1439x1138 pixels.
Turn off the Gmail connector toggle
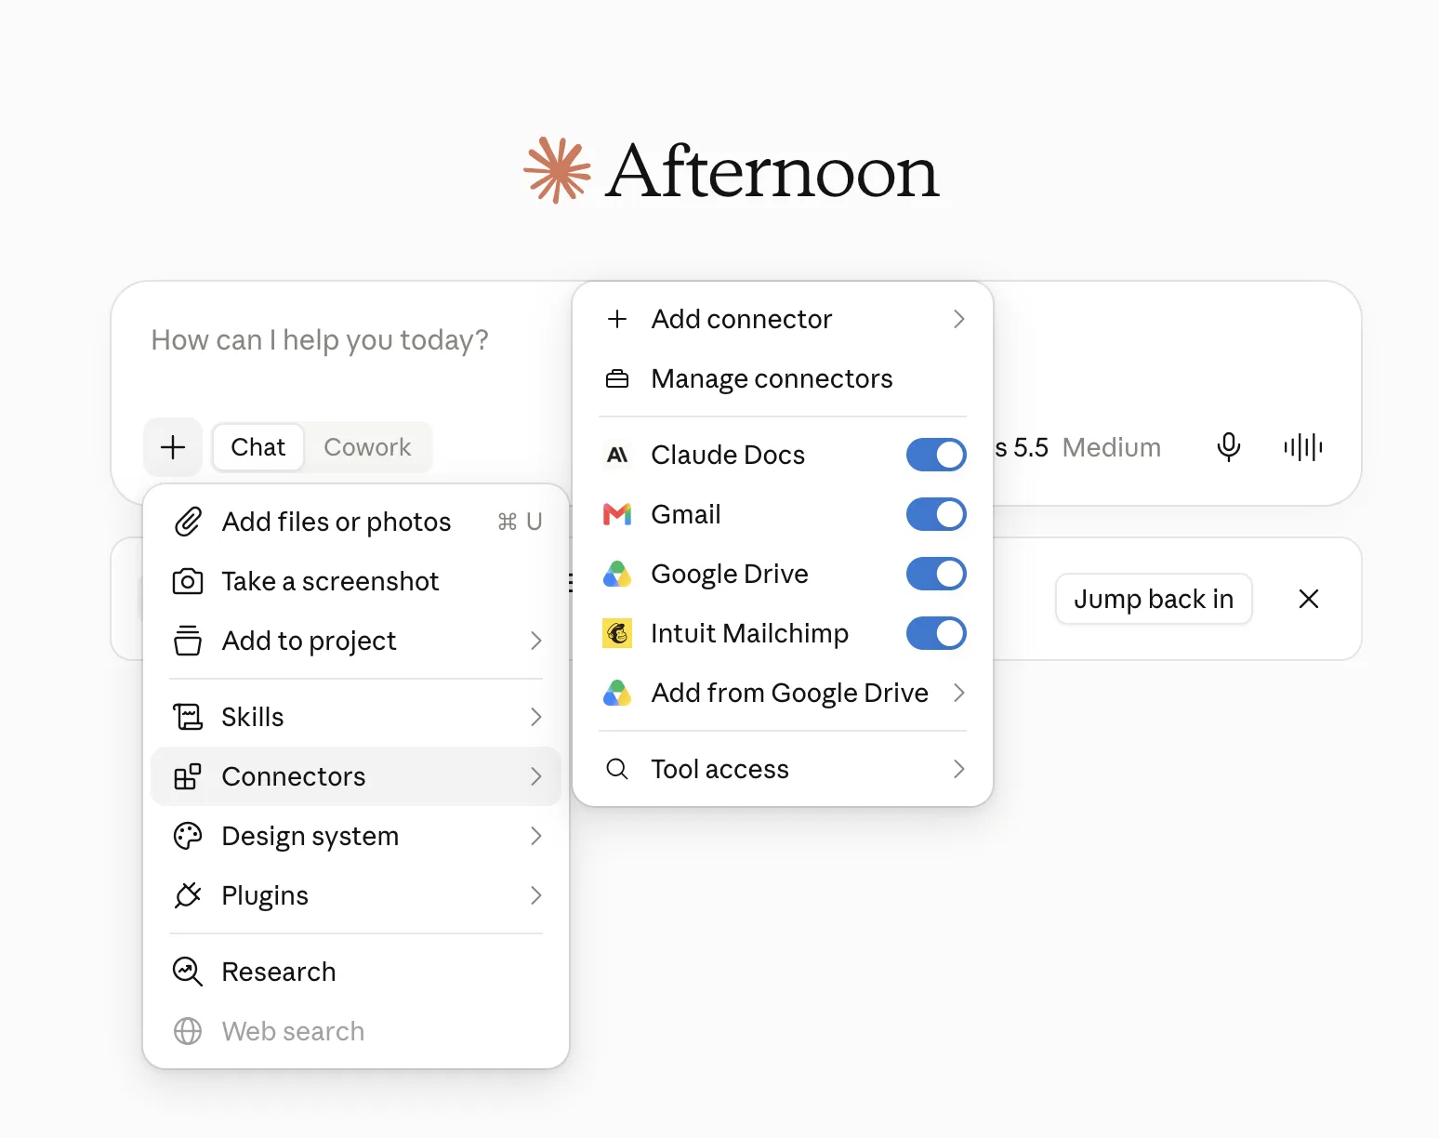(x=936, y=514)
